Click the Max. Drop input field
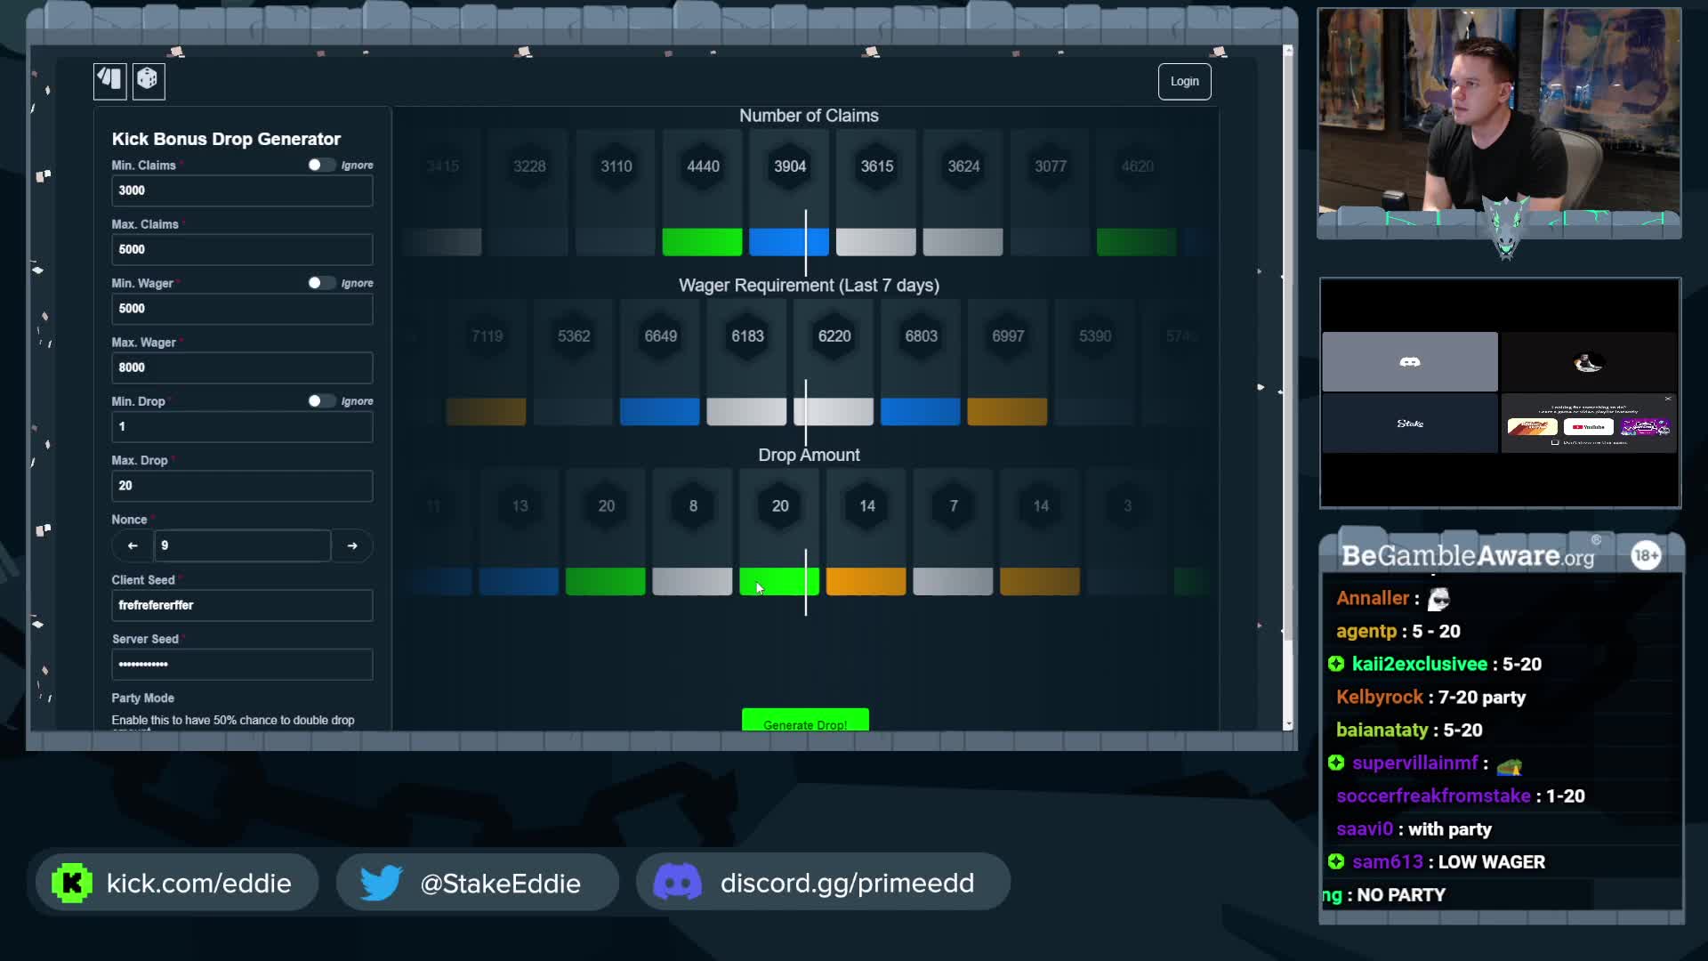This screenshot has height=961, width=1708. [242, 486]
